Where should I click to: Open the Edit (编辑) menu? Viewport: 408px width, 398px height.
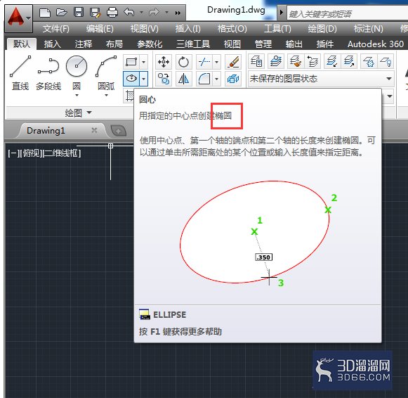click(x=100, y=28)
